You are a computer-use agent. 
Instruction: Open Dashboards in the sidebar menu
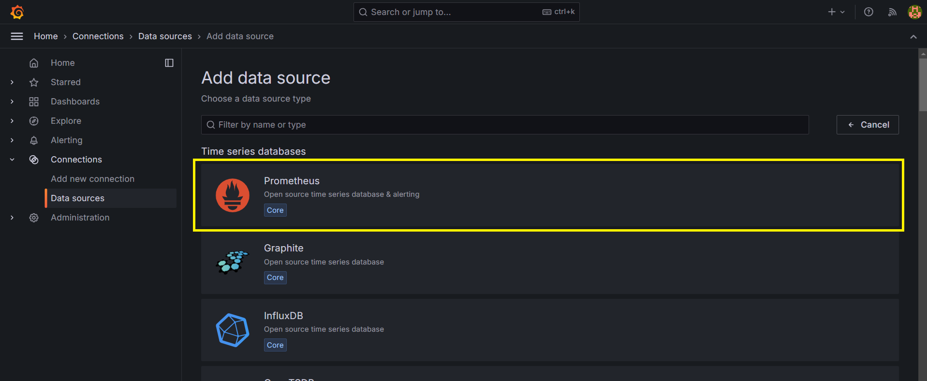(x=75, y=102)
